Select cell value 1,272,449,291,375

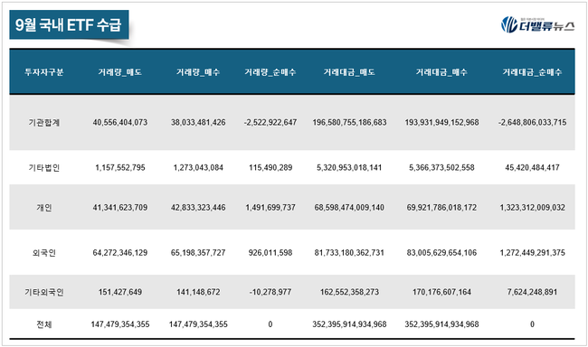coord(533,252)
